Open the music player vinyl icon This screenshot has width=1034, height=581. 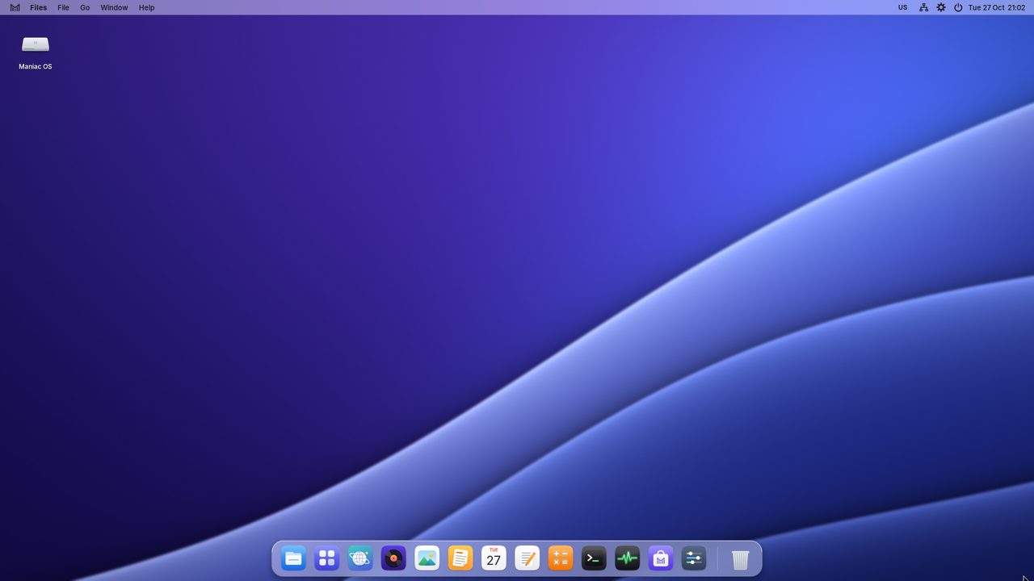(x=393, y=558)
